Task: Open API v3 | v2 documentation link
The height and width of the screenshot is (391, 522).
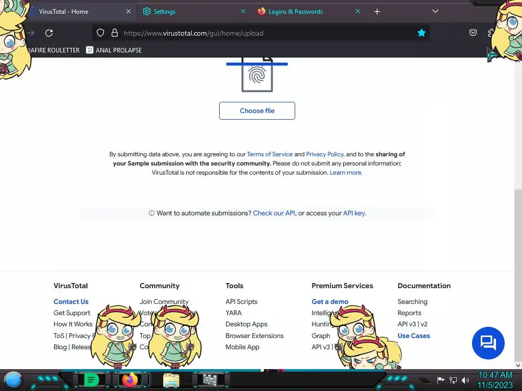Action: click(412, 324)
